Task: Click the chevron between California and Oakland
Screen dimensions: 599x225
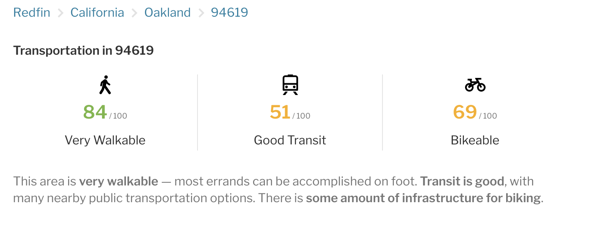Action: [x=134, y=13]
